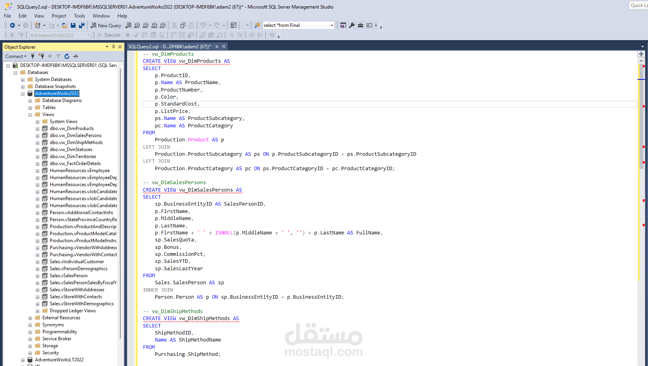Open the Object Explorer window position dropdown arrow

(x=107, y=47)
